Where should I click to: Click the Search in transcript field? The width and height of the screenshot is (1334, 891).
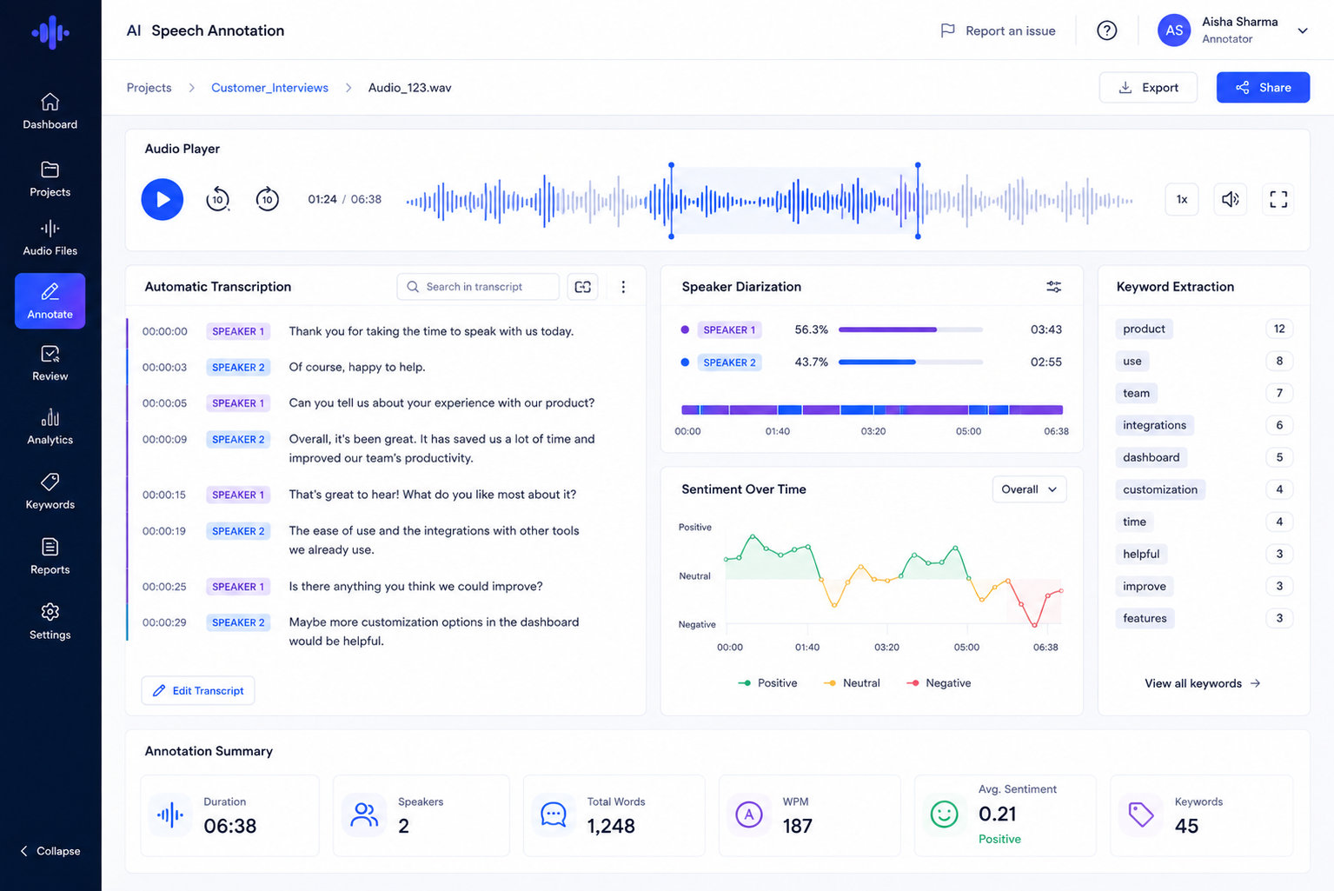[x=478, y=287]
